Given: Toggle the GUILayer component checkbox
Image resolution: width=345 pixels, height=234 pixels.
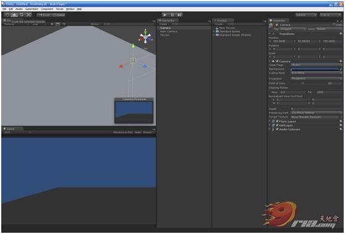Looking at the screenshot, I should point(277,125).
